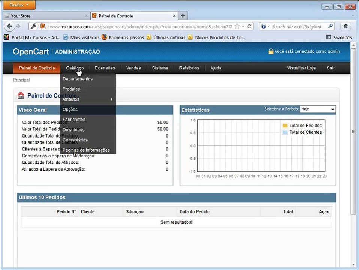Image resolution: width=359 pixels, height=270 pixels.
Task: Click the Ação column header
Action: click(324, 212)
